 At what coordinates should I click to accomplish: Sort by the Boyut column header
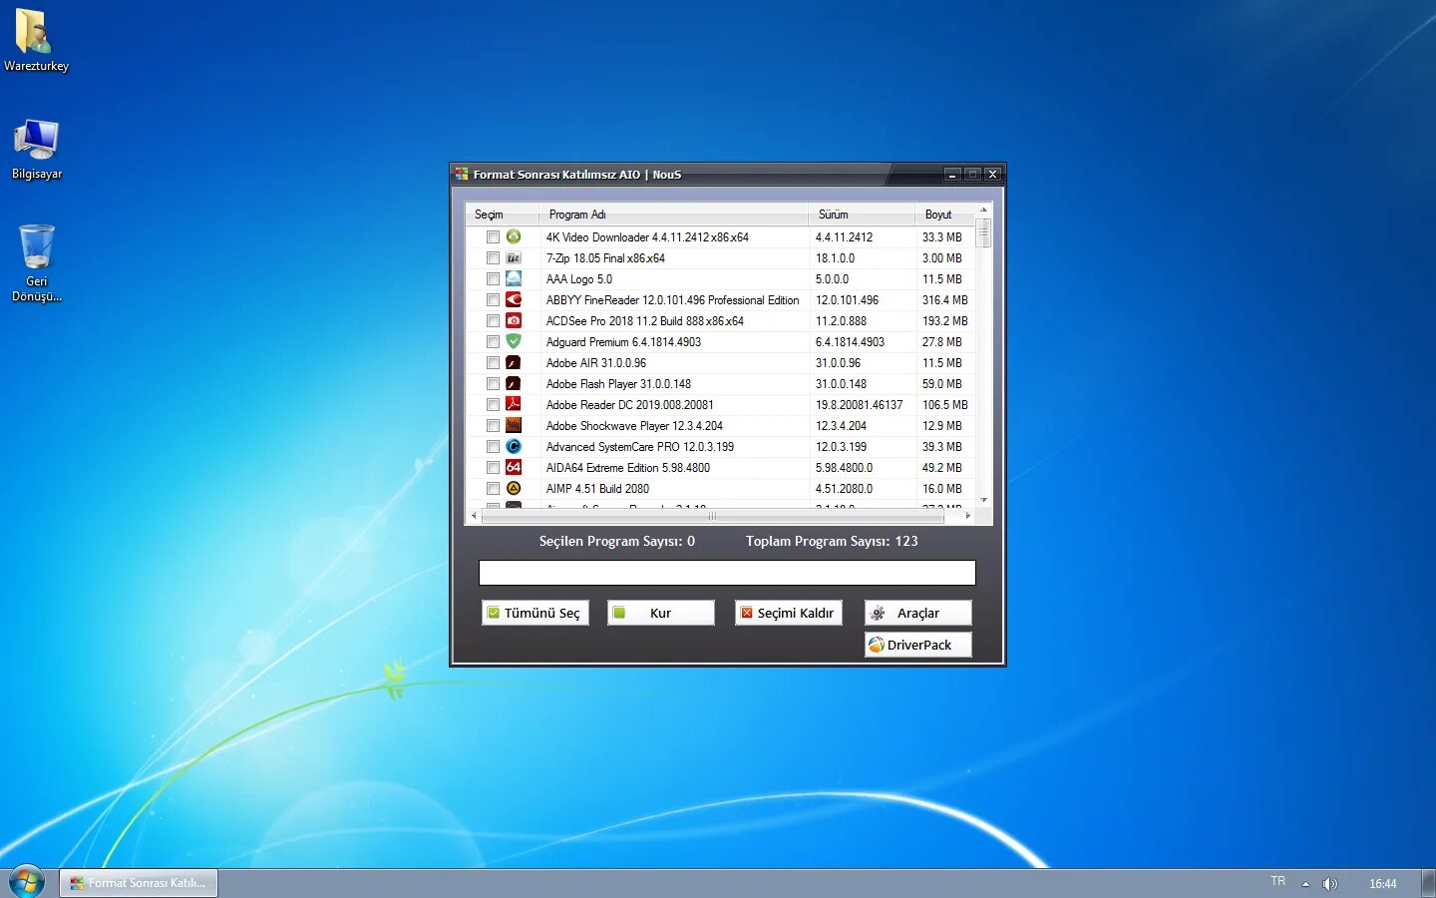pos(944,215)
